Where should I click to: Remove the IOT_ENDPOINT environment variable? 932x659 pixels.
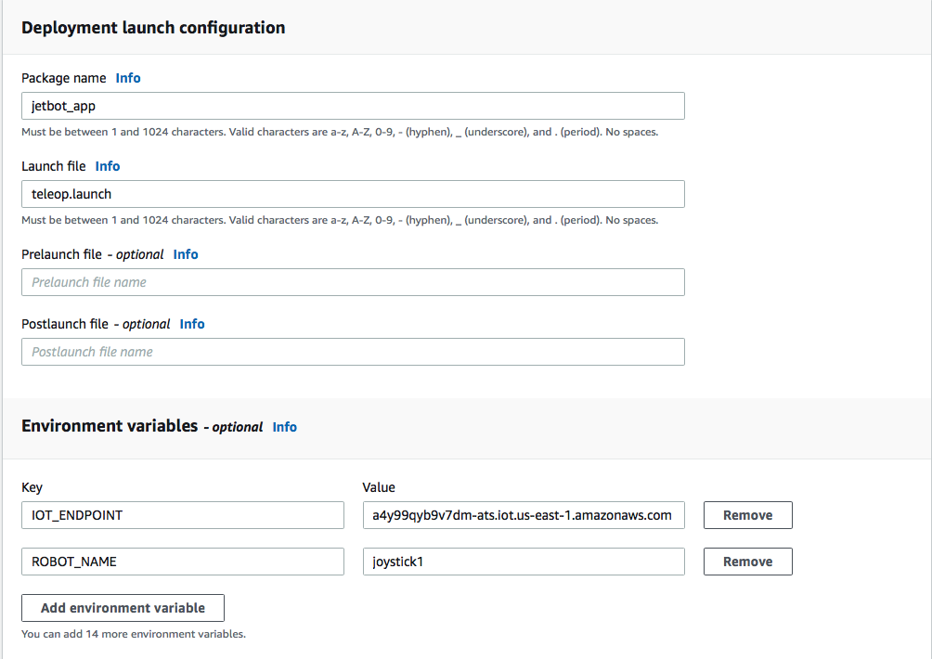tap(747, 515)
